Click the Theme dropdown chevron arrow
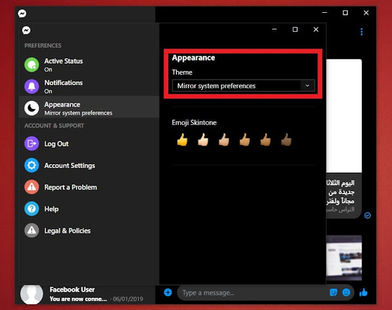392x310 pixels. coord(307,86)
